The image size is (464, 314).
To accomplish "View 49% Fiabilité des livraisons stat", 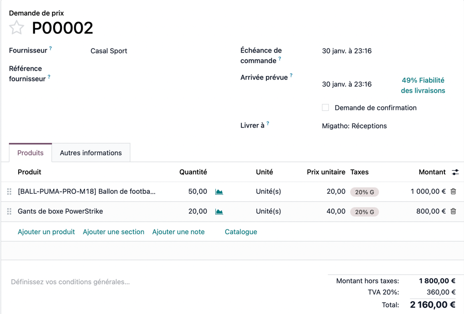I will pyautogui.click(x=423, y=85).
